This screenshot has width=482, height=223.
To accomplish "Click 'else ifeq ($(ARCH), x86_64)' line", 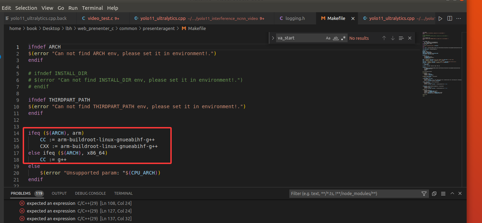I will pos(68,153).
